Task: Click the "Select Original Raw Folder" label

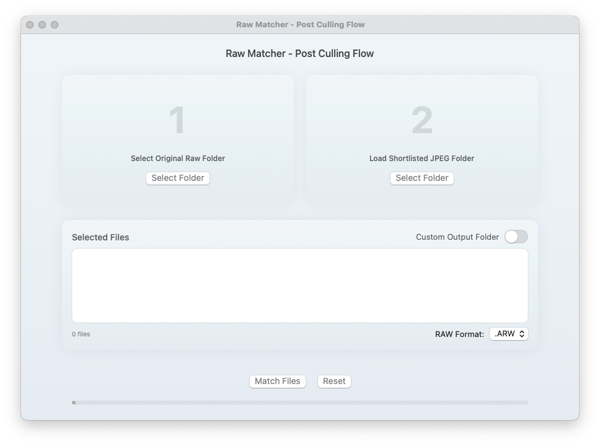Action: click(178, 159)
